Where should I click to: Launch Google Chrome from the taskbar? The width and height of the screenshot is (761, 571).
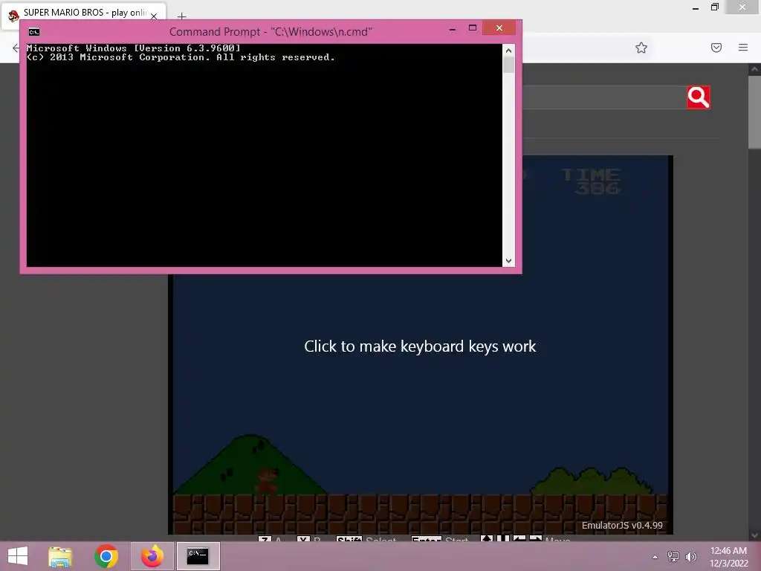pos(106,556)
